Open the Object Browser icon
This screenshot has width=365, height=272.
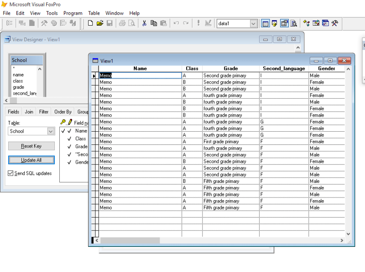[316, 23]
